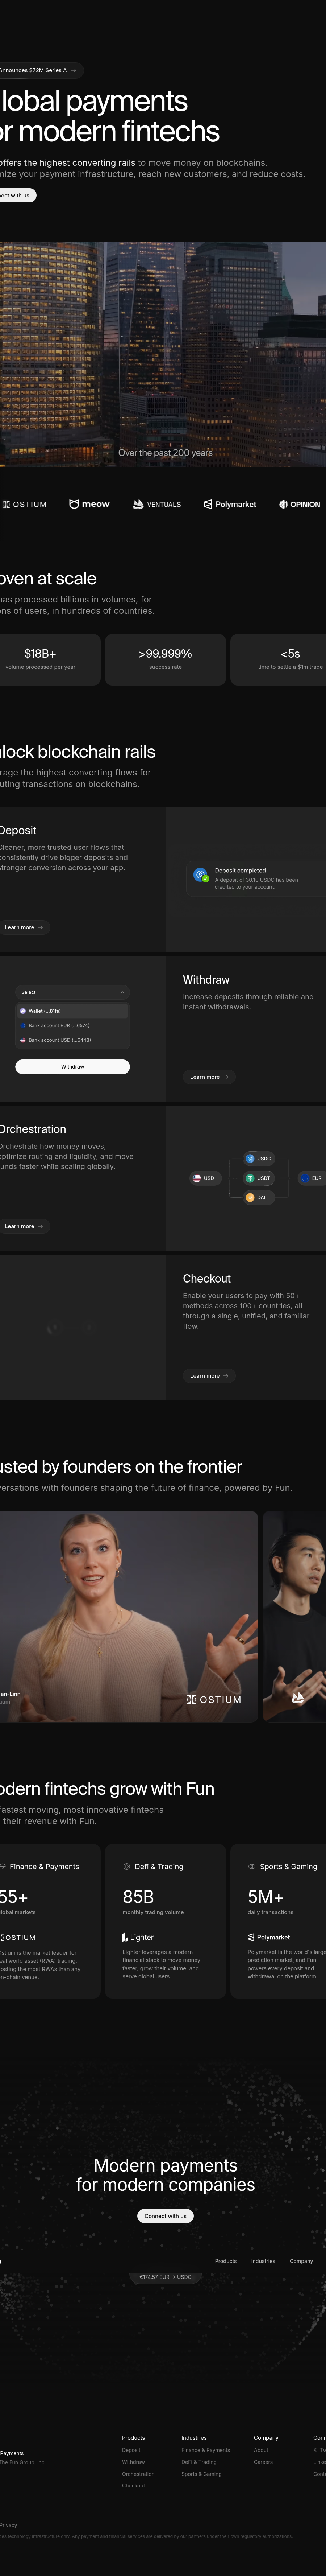
Task: Click the Ventuals logo in partner strip
Action: click(x=157, y=504)
